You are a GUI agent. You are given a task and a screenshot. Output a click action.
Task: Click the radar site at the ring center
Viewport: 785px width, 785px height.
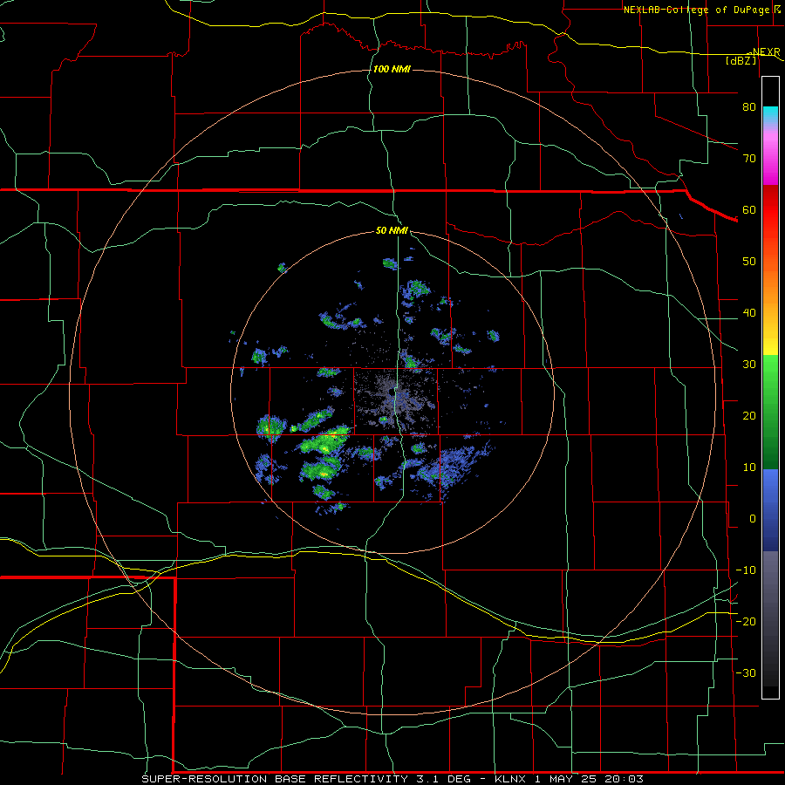click(392, 393)
